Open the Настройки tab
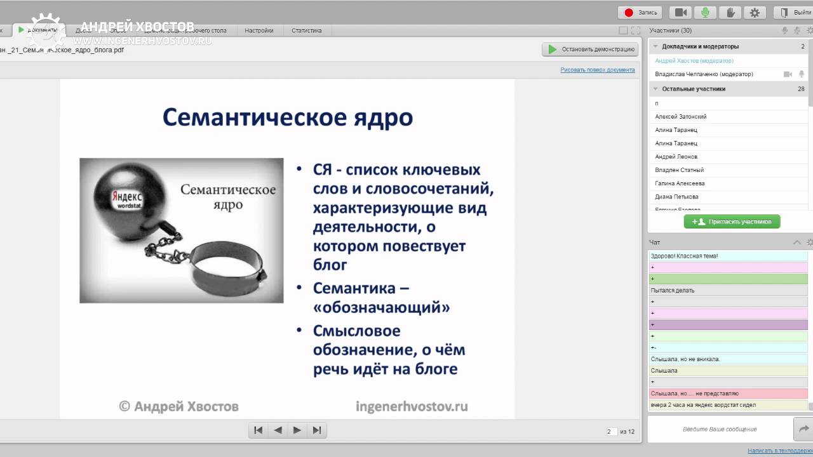The image size is (813, 457). click(259, 30)
